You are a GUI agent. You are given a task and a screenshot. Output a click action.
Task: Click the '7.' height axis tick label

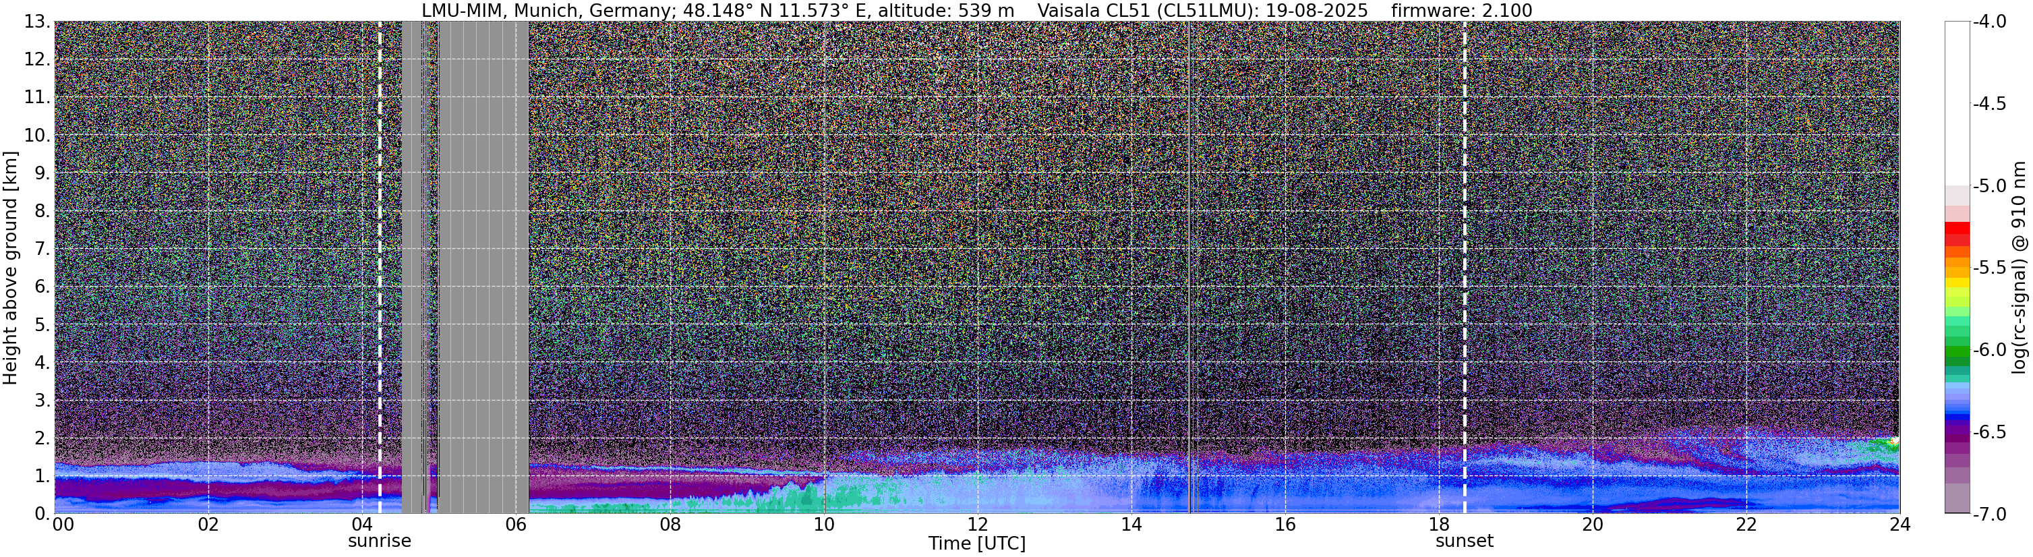(x=42, y=249)
